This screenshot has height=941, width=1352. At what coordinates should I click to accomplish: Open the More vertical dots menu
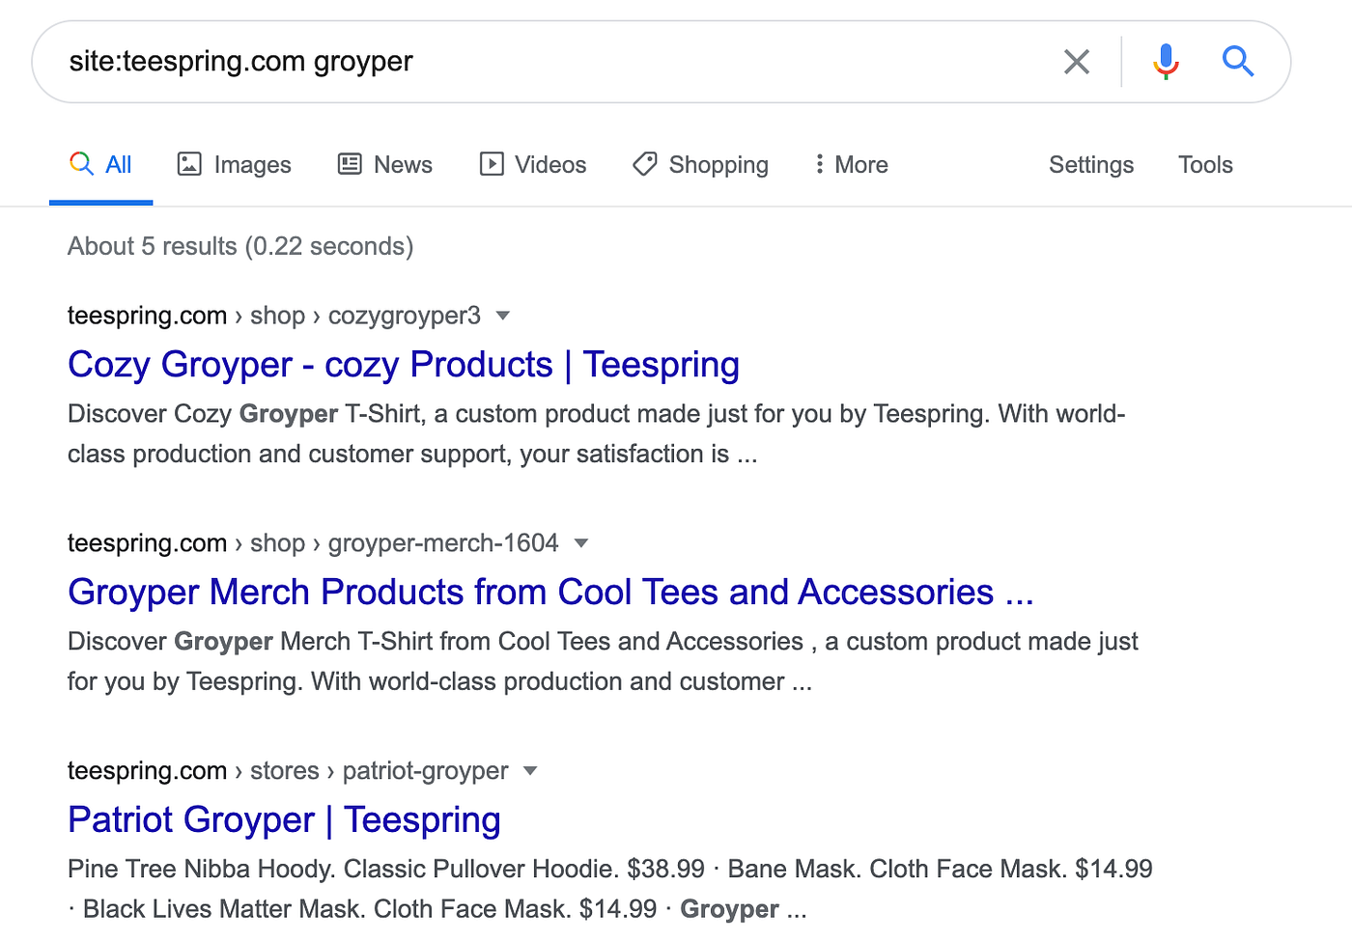pos(819,164)
